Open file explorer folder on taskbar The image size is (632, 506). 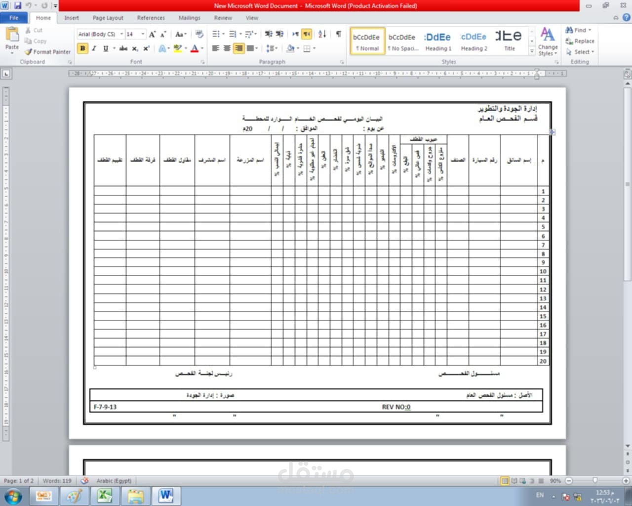[x=135, y=496]
